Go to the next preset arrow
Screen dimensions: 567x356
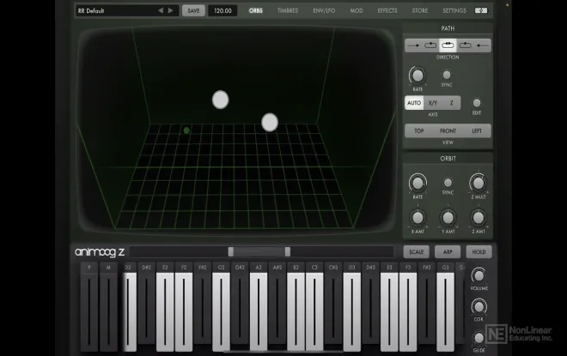[x=171, y=11]
